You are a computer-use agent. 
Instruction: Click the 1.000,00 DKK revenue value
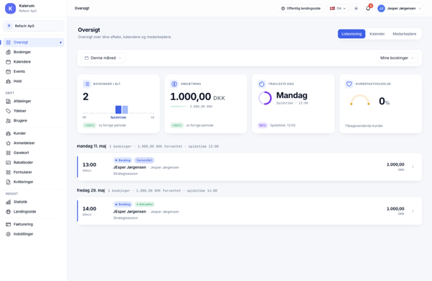[x=197, y=97]
